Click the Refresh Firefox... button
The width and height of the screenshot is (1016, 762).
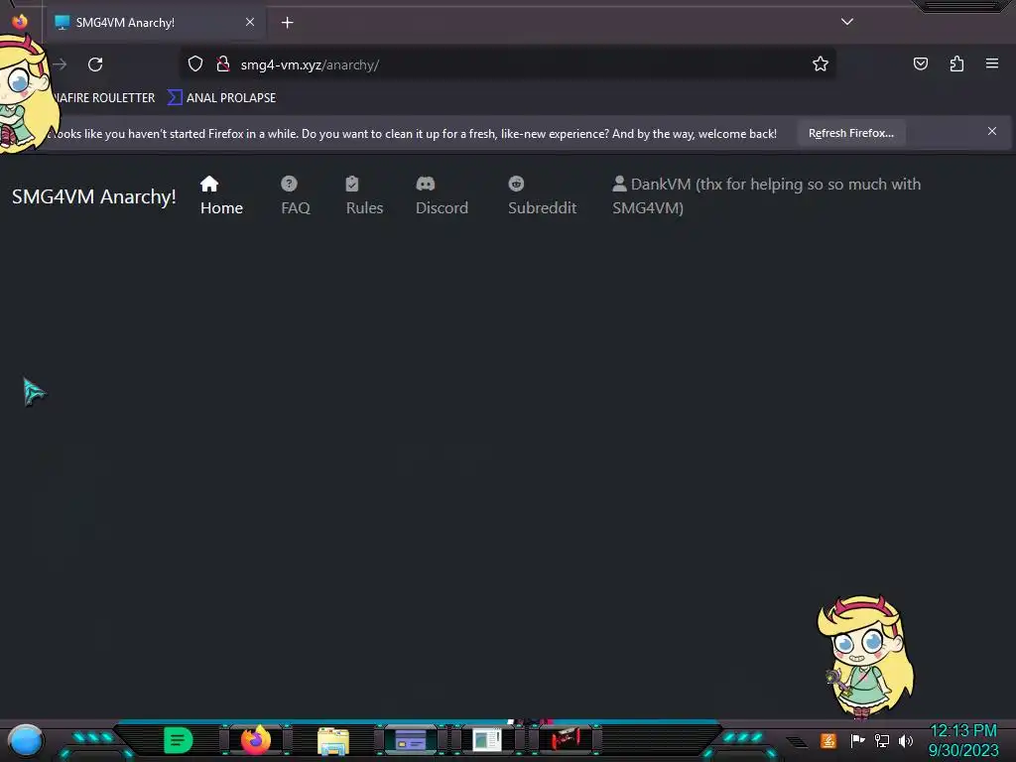point(850,133)
